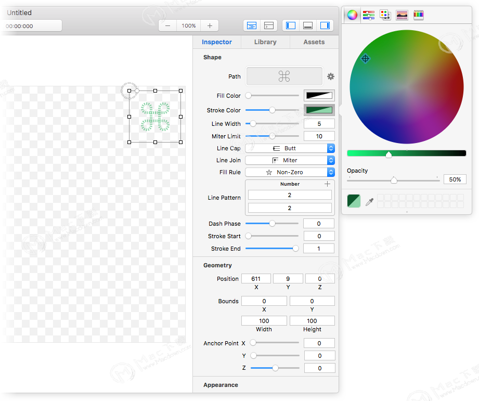This screenshot has height=401, width=479.
Task: Switch to color sliders picker tab
Action: click(369, 15)
